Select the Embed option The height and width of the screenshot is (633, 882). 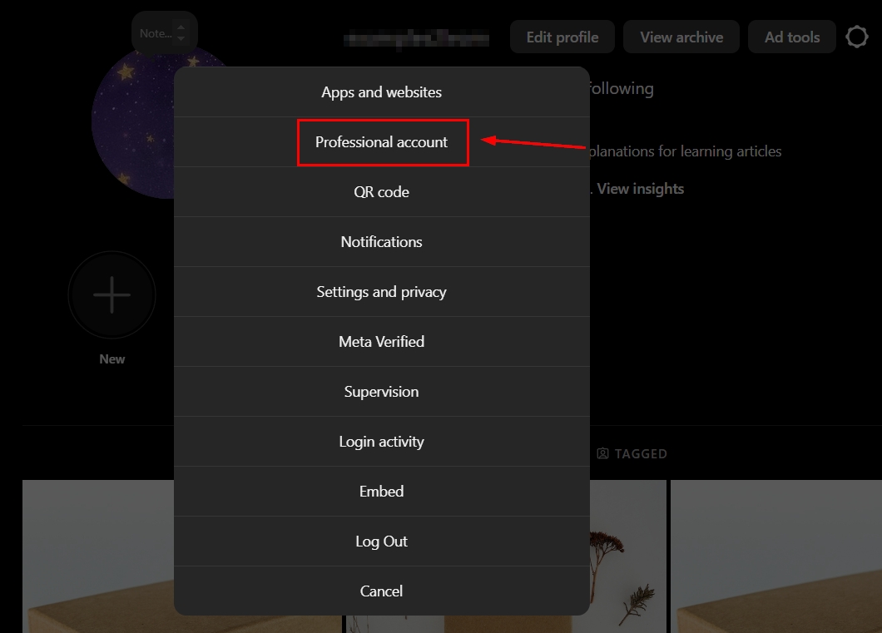tap(381, 492)
